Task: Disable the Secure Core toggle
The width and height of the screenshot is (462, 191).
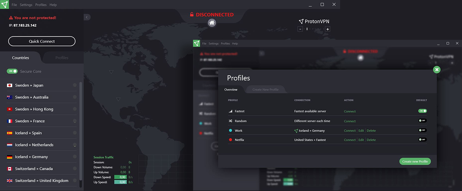Action: (12, 71)
